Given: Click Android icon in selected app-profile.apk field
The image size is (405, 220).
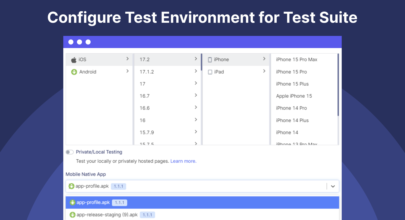Looking at the screenshot, I should 72,186.
